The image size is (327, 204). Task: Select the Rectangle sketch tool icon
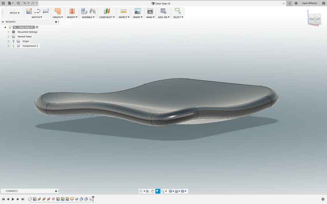46,11
